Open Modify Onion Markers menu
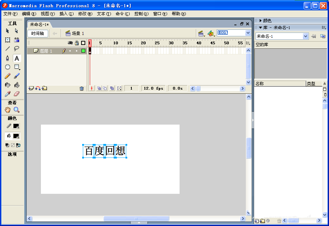The width and height of the screenshot is (329, 226). pyautogui.click(x=119, y=88)
